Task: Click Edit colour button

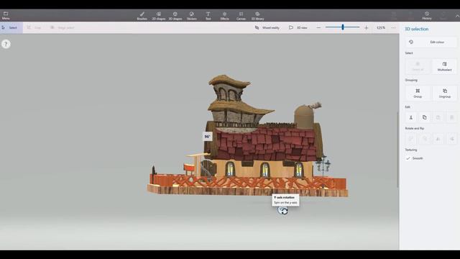Action: [431, 42]
